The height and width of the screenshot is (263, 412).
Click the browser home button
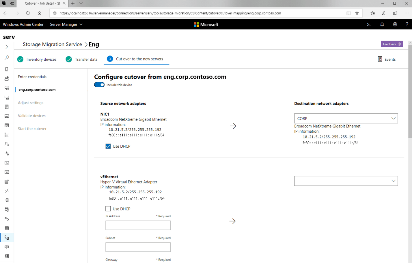point(40,13)
